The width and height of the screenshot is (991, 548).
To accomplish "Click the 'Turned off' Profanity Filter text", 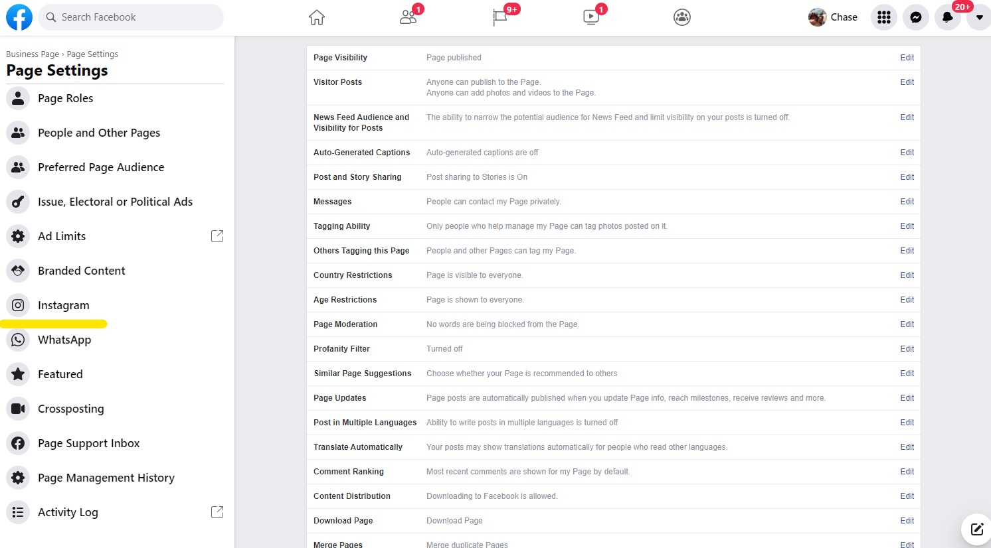I will point(444,349).
